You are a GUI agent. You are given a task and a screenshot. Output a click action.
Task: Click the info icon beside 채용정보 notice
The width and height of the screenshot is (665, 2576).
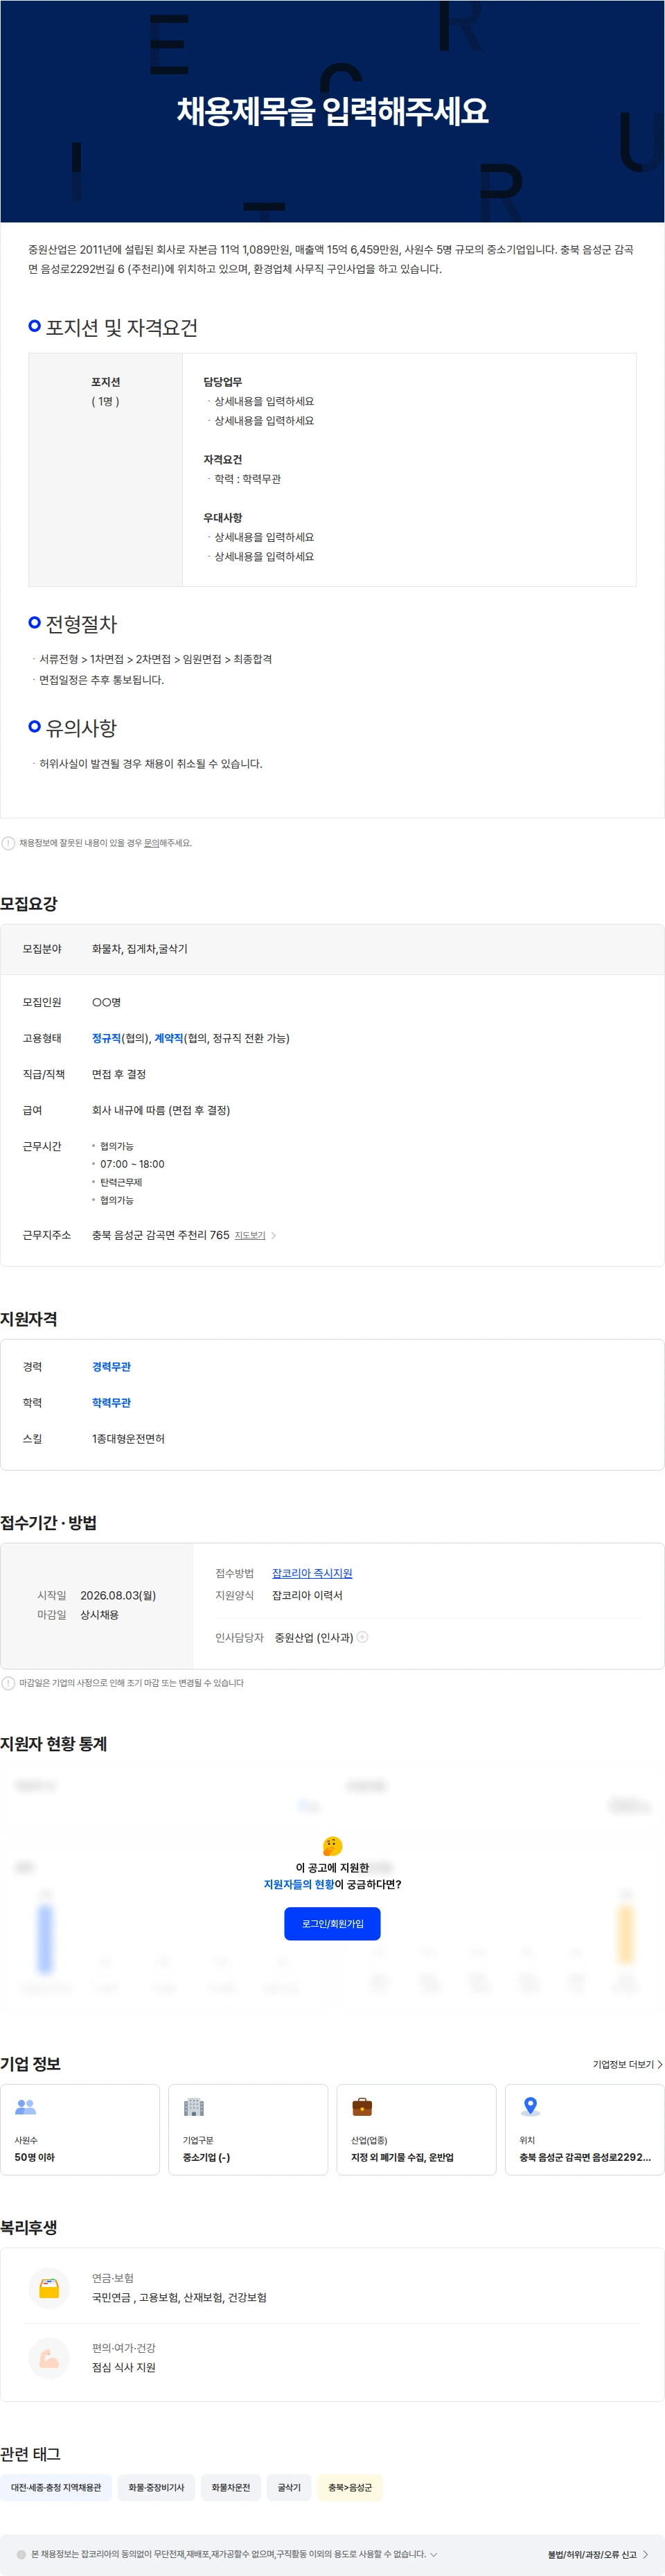tap(8, 843)
